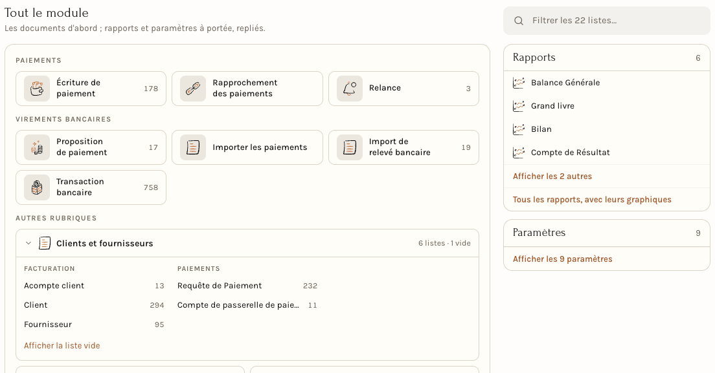Open the Compte de Résultat report
The image size is (715, 373).
click(606, 153)
